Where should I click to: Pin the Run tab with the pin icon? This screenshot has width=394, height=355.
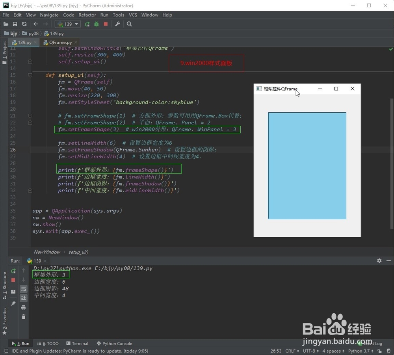point(13,303)
